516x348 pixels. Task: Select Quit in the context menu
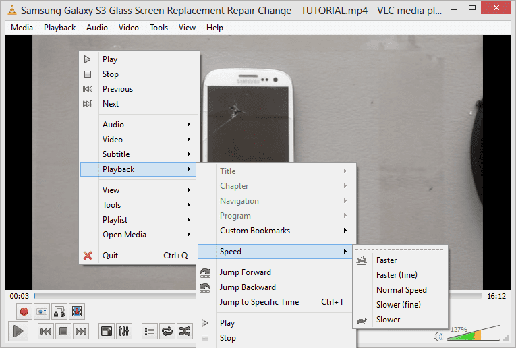point(140,255)
